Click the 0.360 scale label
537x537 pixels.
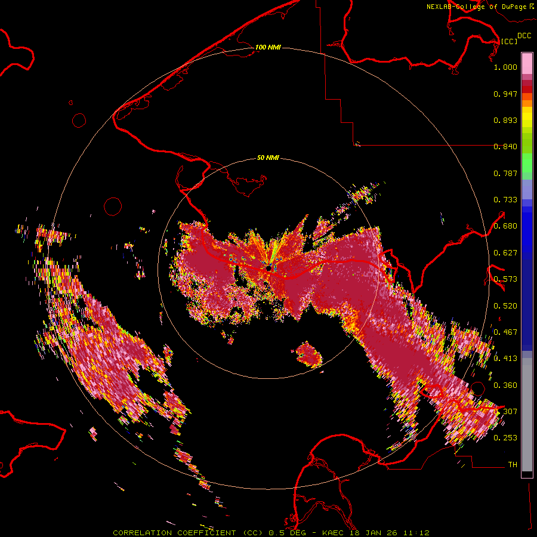[x=505, y=385]
